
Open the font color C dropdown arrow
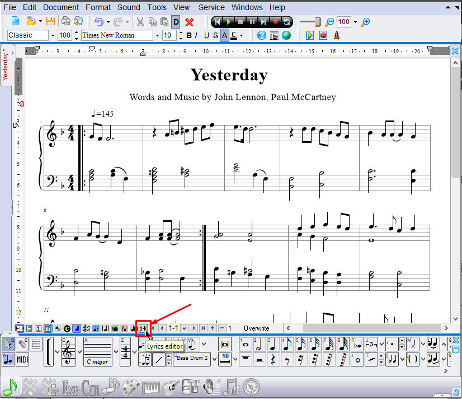[242, 35]
